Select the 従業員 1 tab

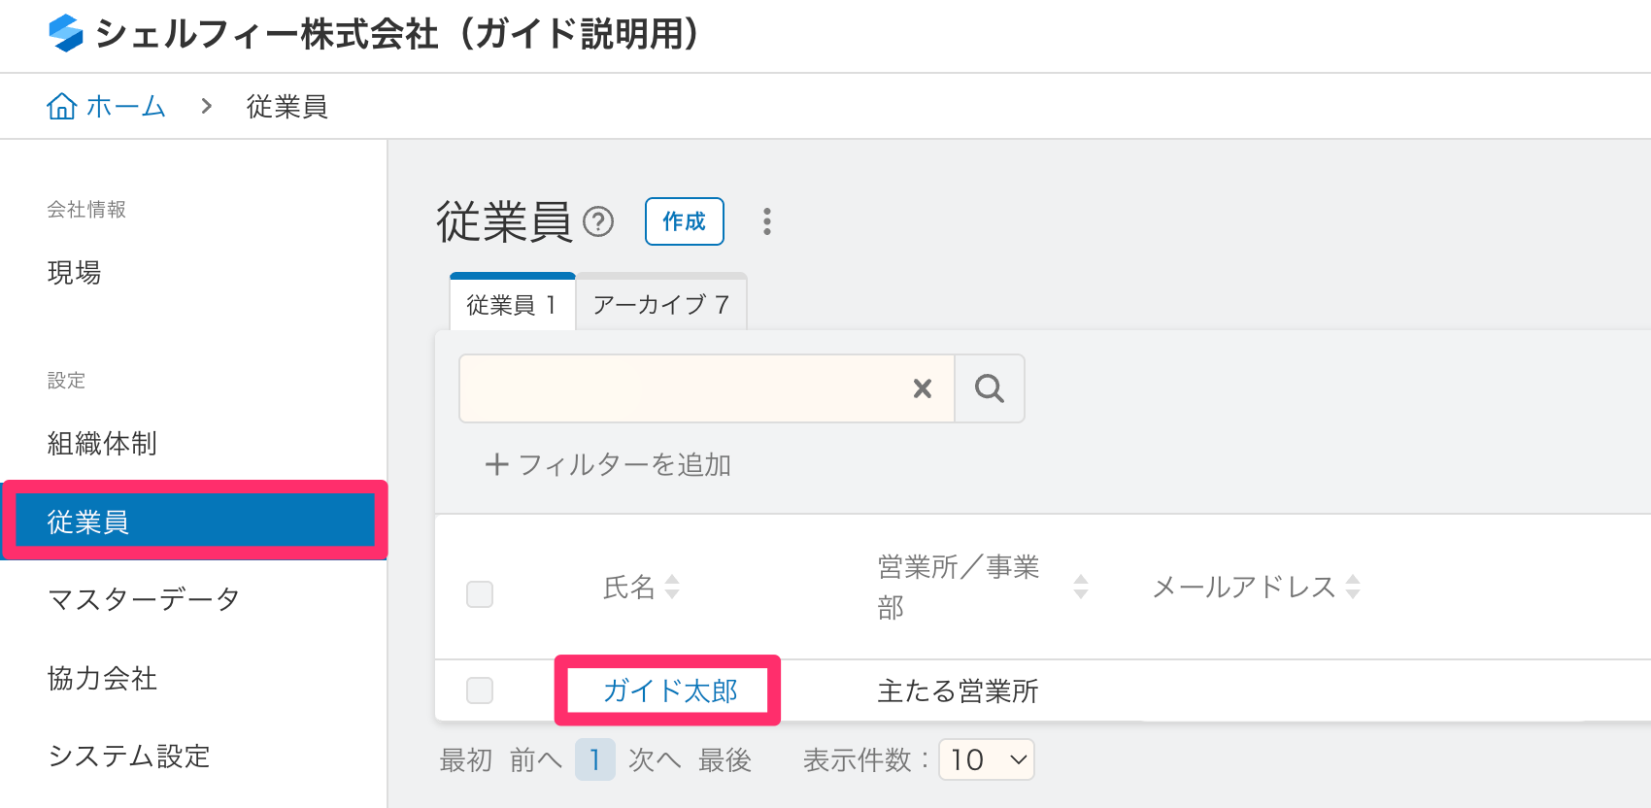click(512, 303)
